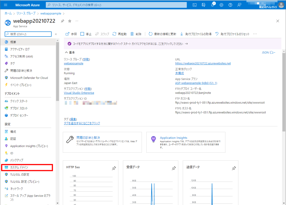Open the notifications bell

(213, 5)
